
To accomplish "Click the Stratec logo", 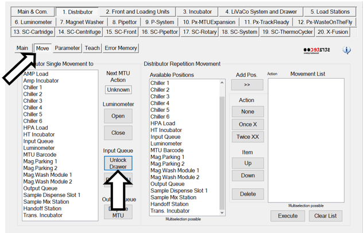I will click(x=316, y=51).
